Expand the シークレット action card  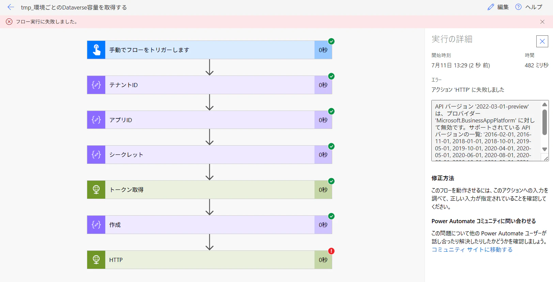tap(210, 155)
